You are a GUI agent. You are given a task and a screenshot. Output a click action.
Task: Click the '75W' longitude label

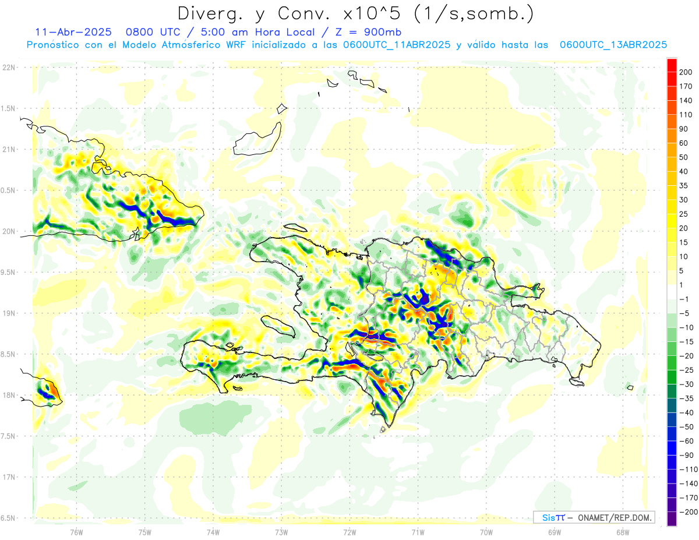coord(145,532)
